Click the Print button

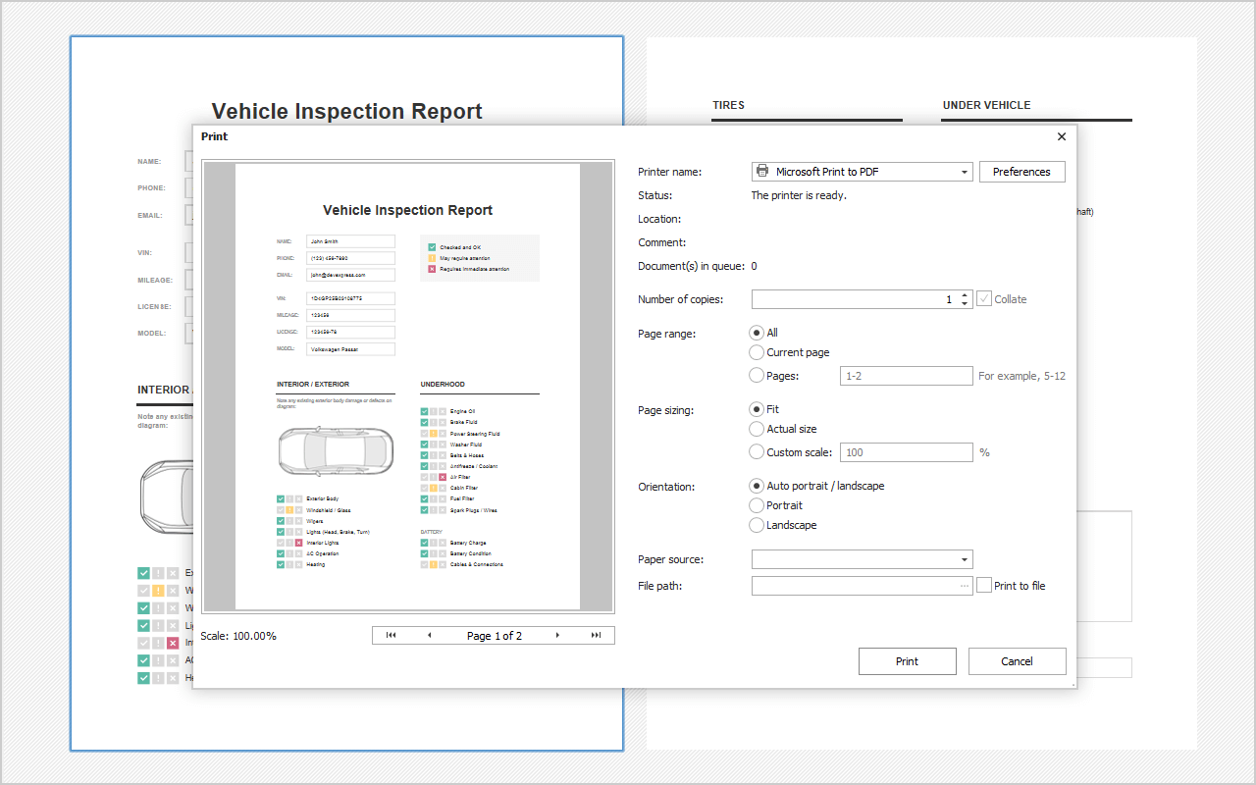[x=907, y=661]
